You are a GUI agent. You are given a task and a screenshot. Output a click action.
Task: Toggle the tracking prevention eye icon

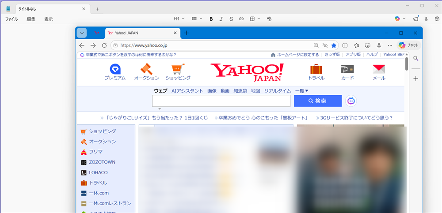click(325, 45)
